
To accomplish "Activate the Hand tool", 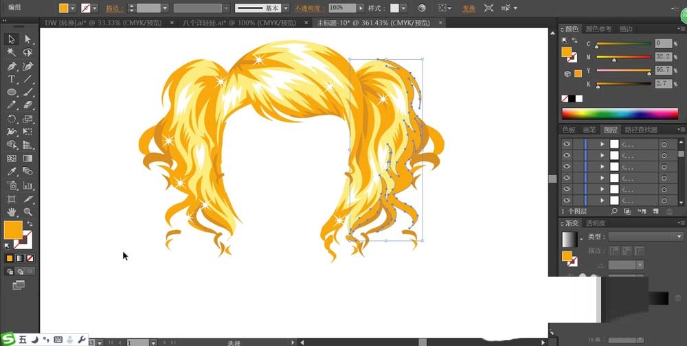I will click(12, 212).
